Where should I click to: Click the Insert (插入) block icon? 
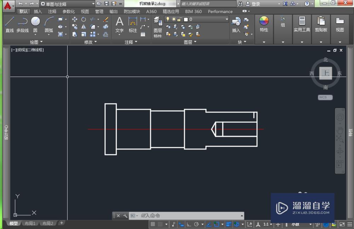pyautogui.click(x=236, y=24)
